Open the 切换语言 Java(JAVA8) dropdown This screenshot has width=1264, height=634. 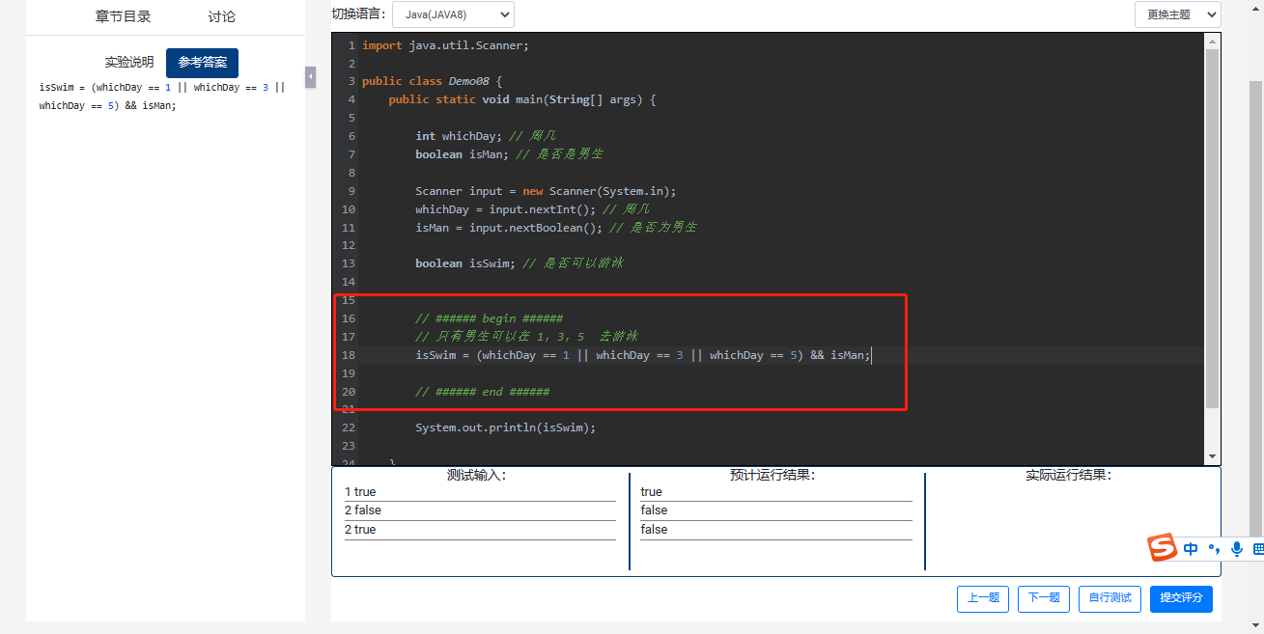[453, 14]
